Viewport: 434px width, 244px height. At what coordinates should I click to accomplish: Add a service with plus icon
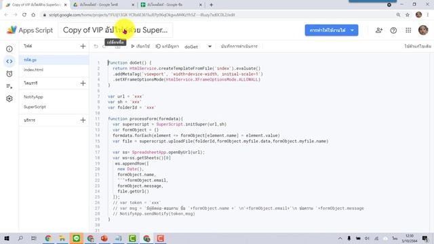coord(83,120)
